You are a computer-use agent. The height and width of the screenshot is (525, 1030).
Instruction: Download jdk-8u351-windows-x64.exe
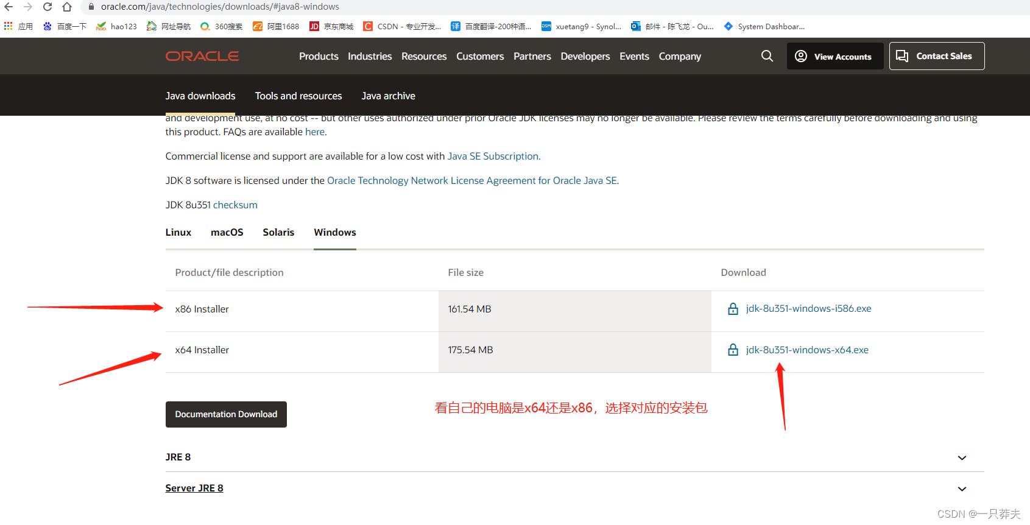click(807, 350)
